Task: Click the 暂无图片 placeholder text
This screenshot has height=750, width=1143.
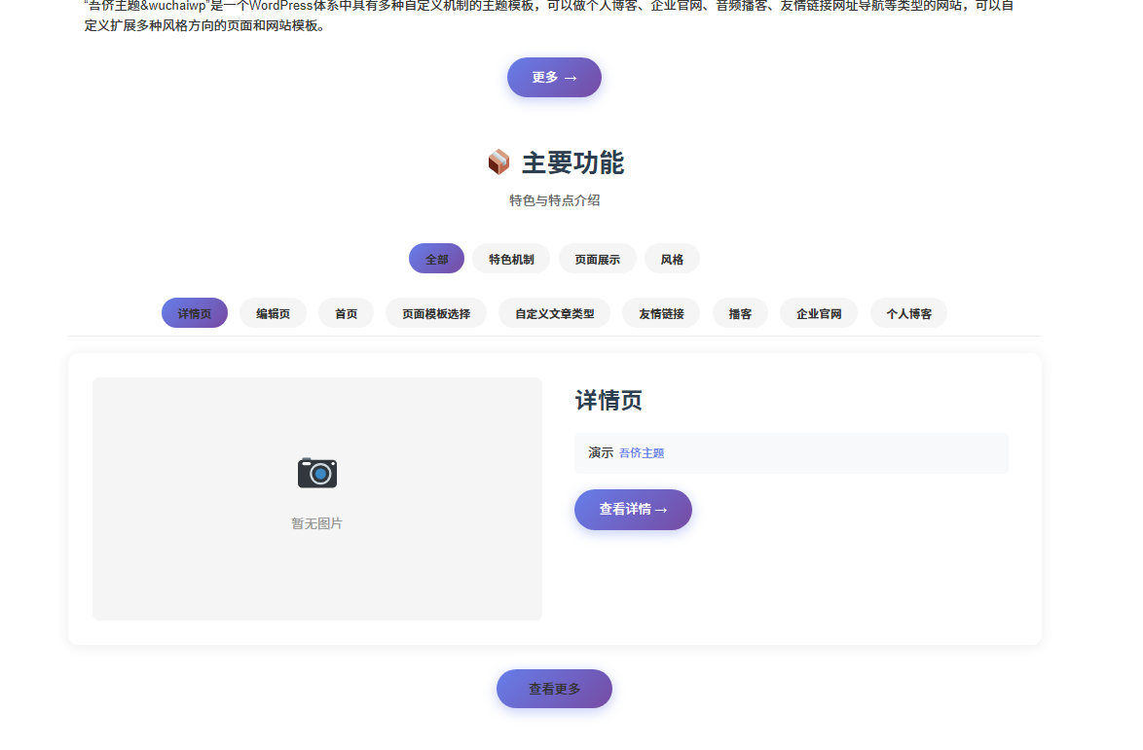Action: click(317, 523)
